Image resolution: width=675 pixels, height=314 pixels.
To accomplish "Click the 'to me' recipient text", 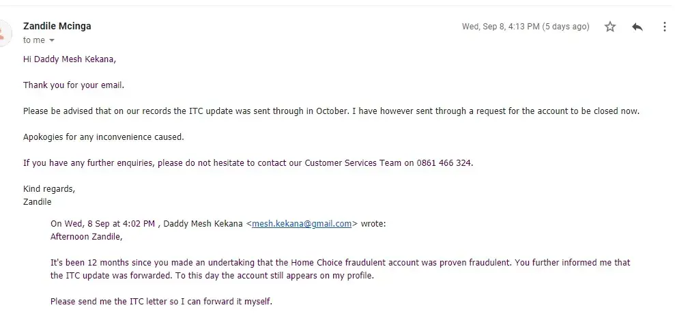I will 33,41.
